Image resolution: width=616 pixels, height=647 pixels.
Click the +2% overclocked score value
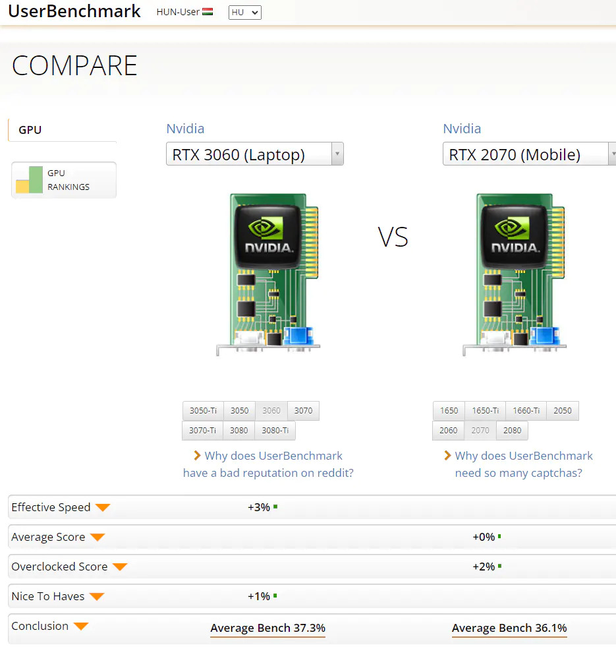coord(484,567)
